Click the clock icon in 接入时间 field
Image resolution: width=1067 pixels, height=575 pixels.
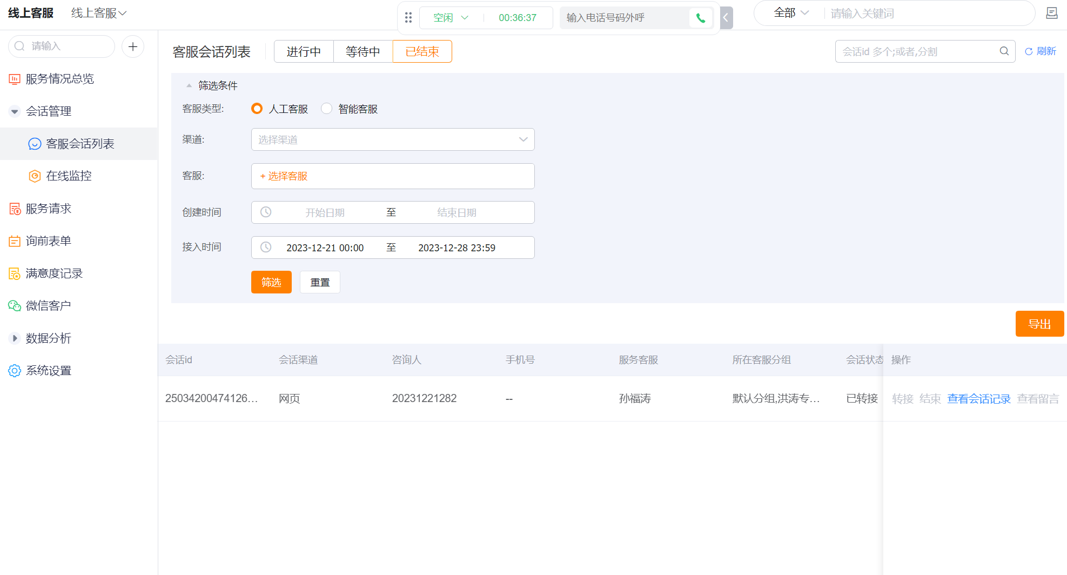[266, 248]
